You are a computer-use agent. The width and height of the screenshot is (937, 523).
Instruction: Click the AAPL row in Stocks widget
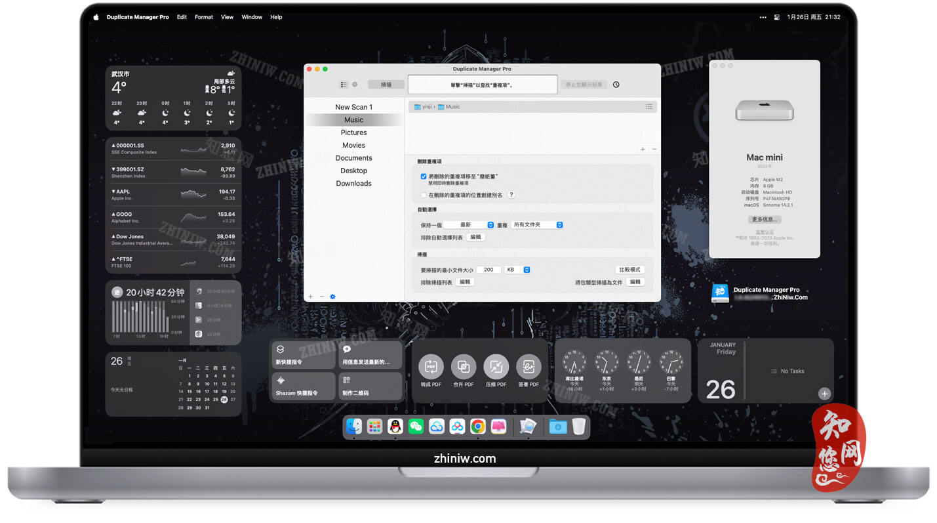173,194
